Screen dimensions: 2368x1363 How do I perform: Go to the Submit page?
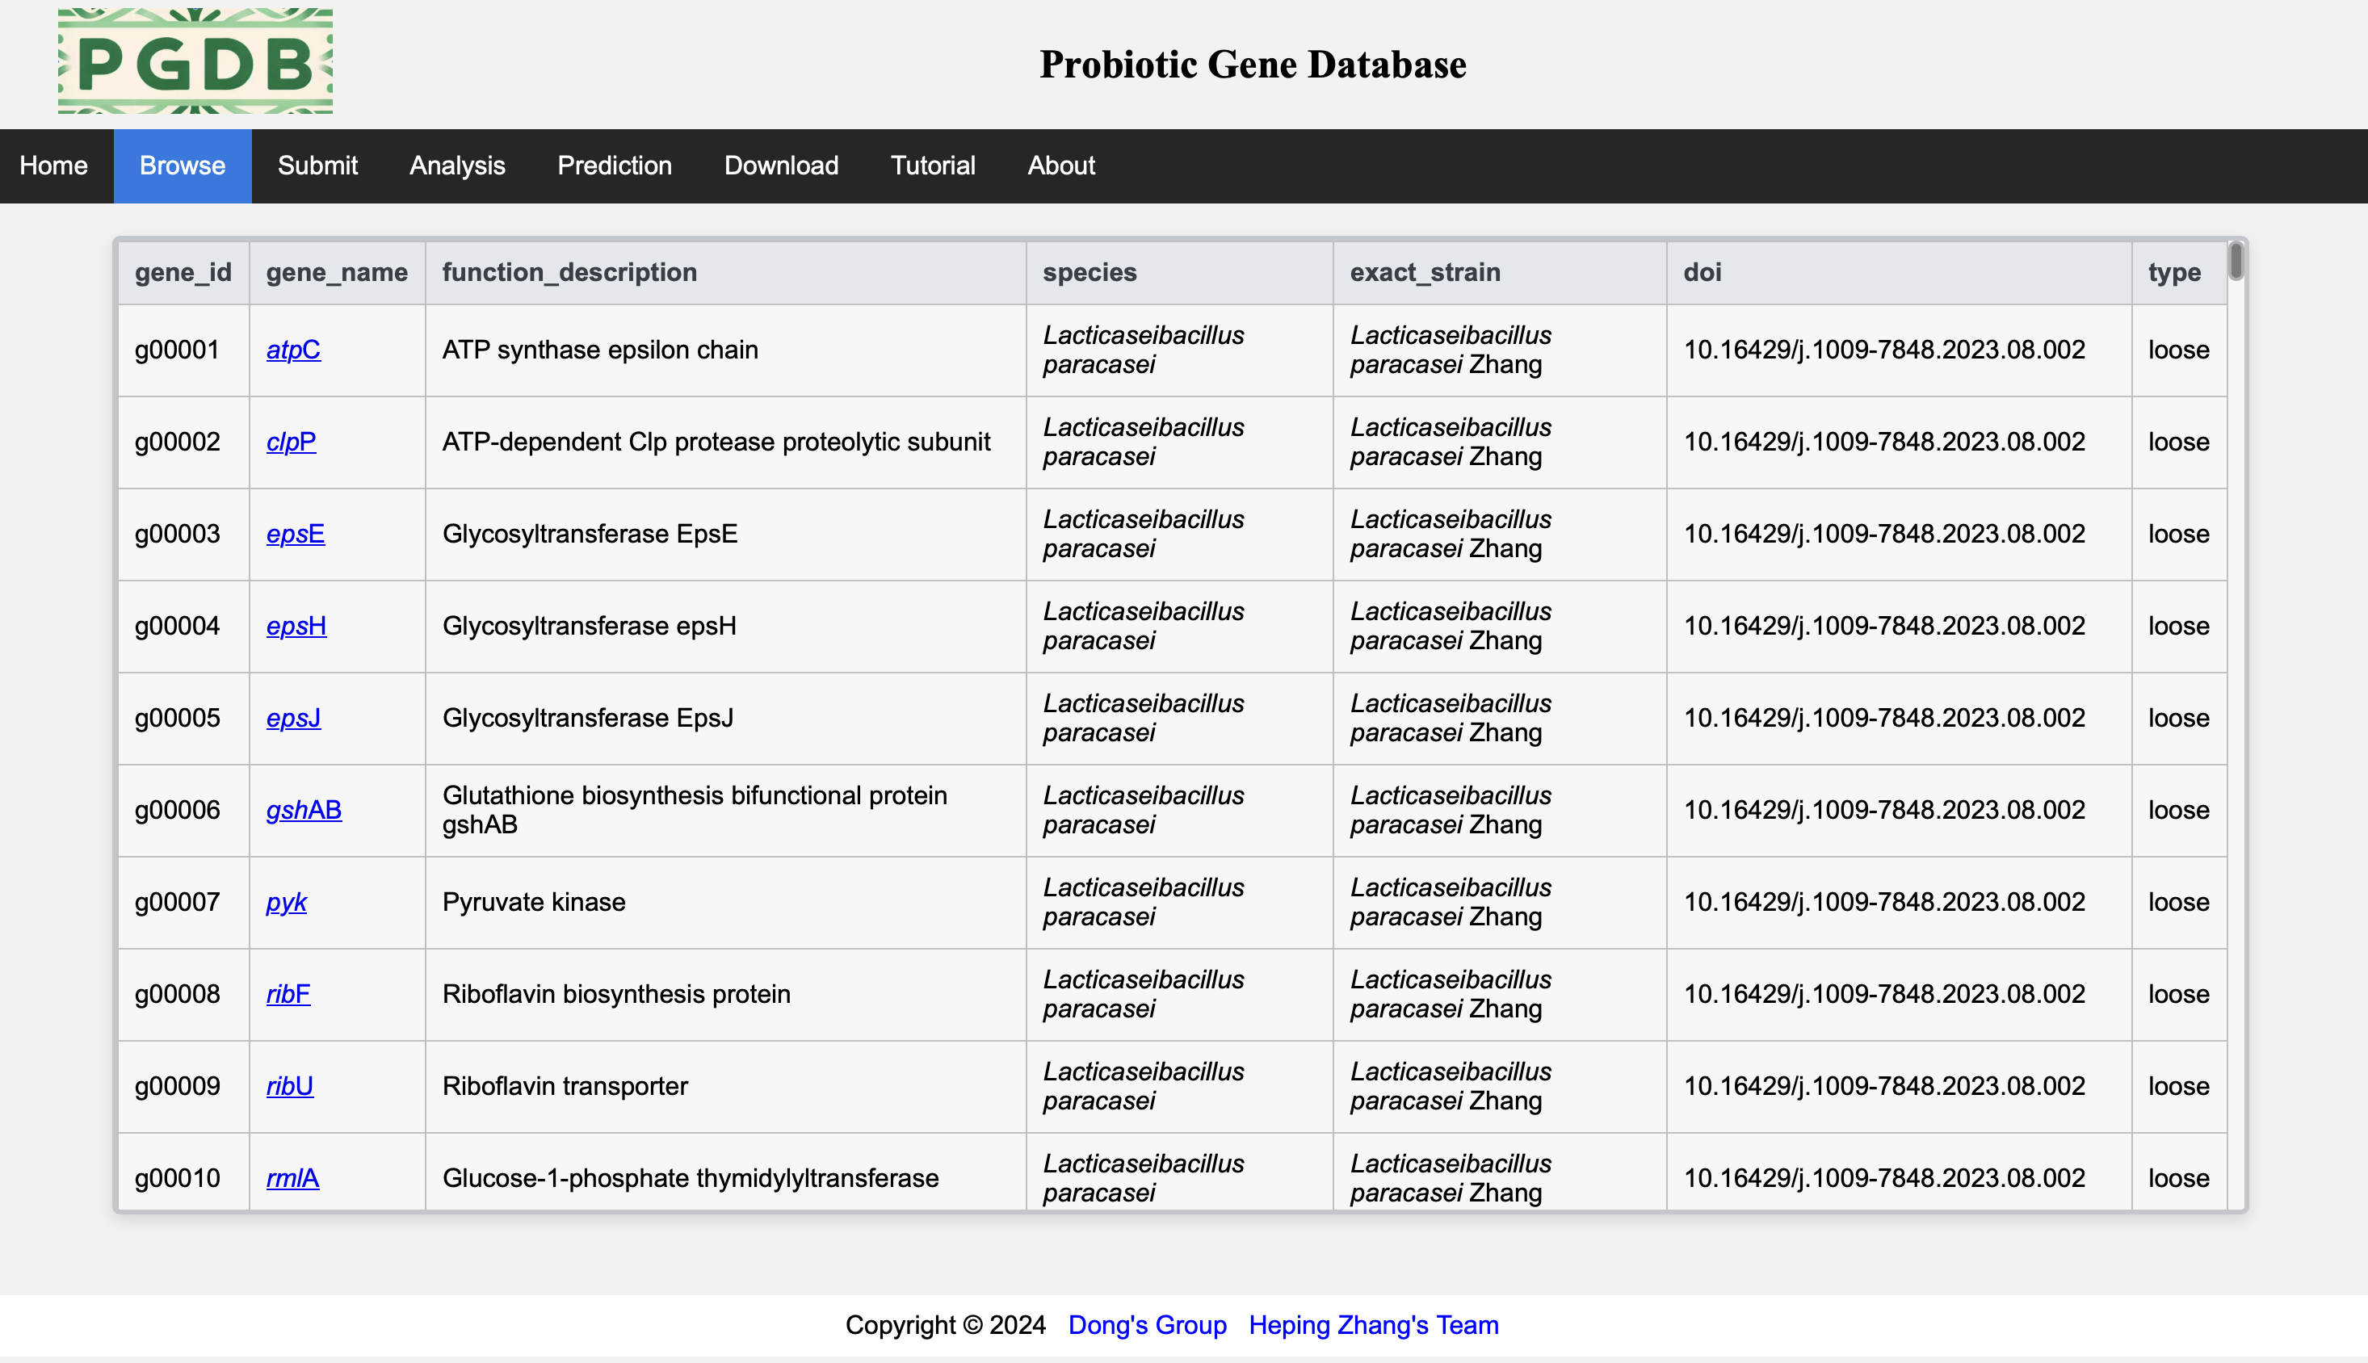(317, 166)
